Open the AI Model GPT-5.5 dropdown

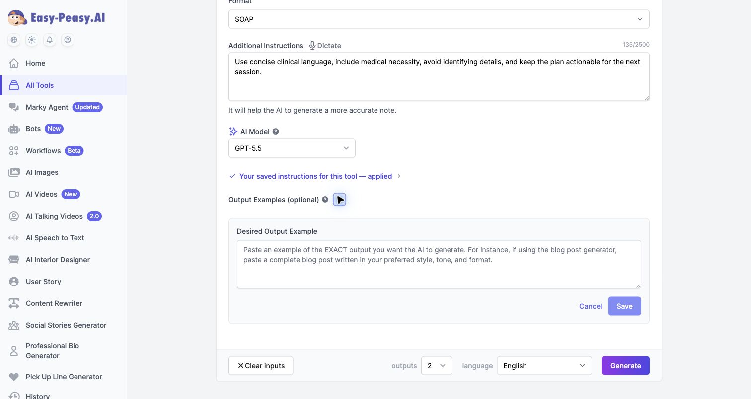click(x=292, y=148)
